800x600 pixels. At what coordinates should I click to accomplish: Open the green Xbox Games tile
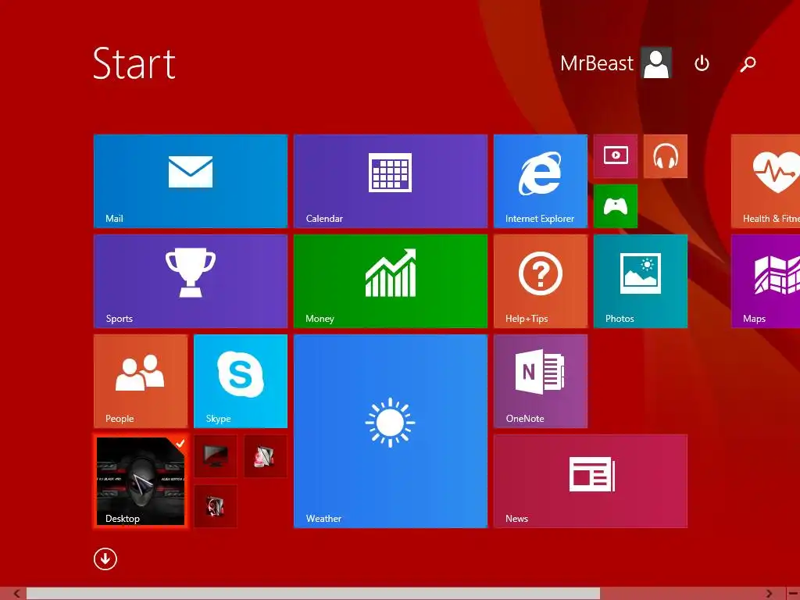coord(616,206)
